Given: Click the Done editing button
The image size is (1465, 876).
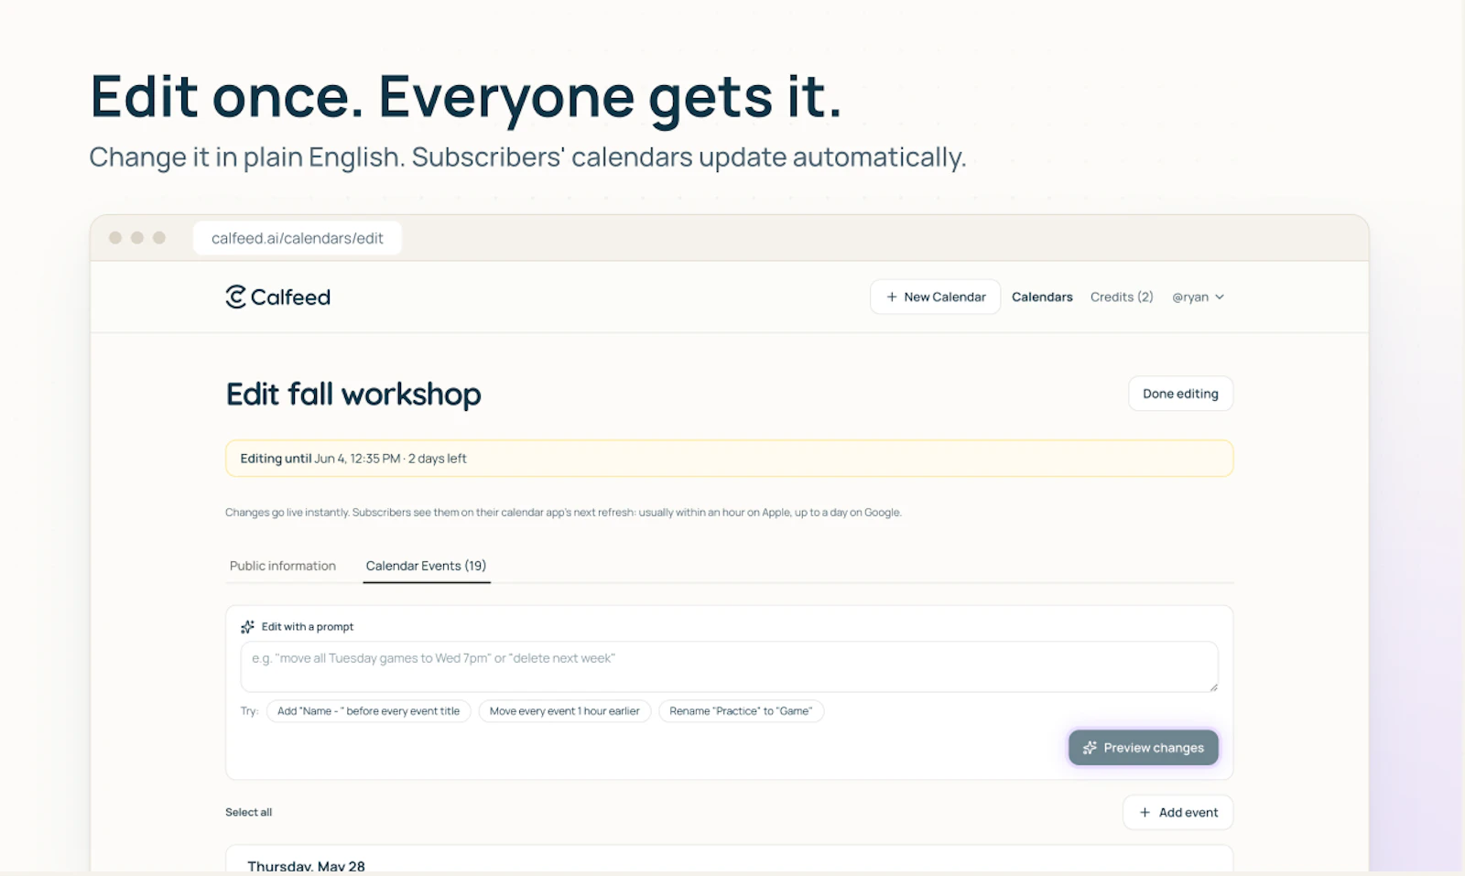Looking at the screenshot, I should click(x=1180, y=394).
